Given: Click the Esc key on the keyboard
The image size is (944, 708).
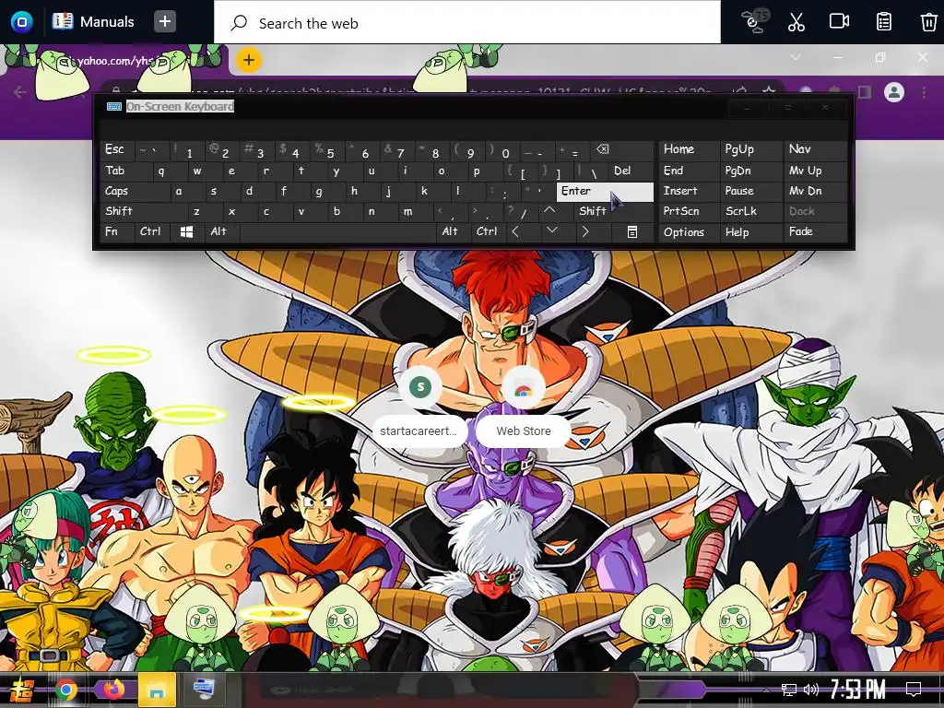Looking at the screenshot, I should (x=118, y=149).
